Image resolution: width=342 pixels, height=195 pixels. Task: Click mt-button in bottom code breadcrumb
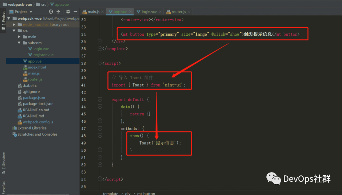pyautogui.click(x=146, y=193)
